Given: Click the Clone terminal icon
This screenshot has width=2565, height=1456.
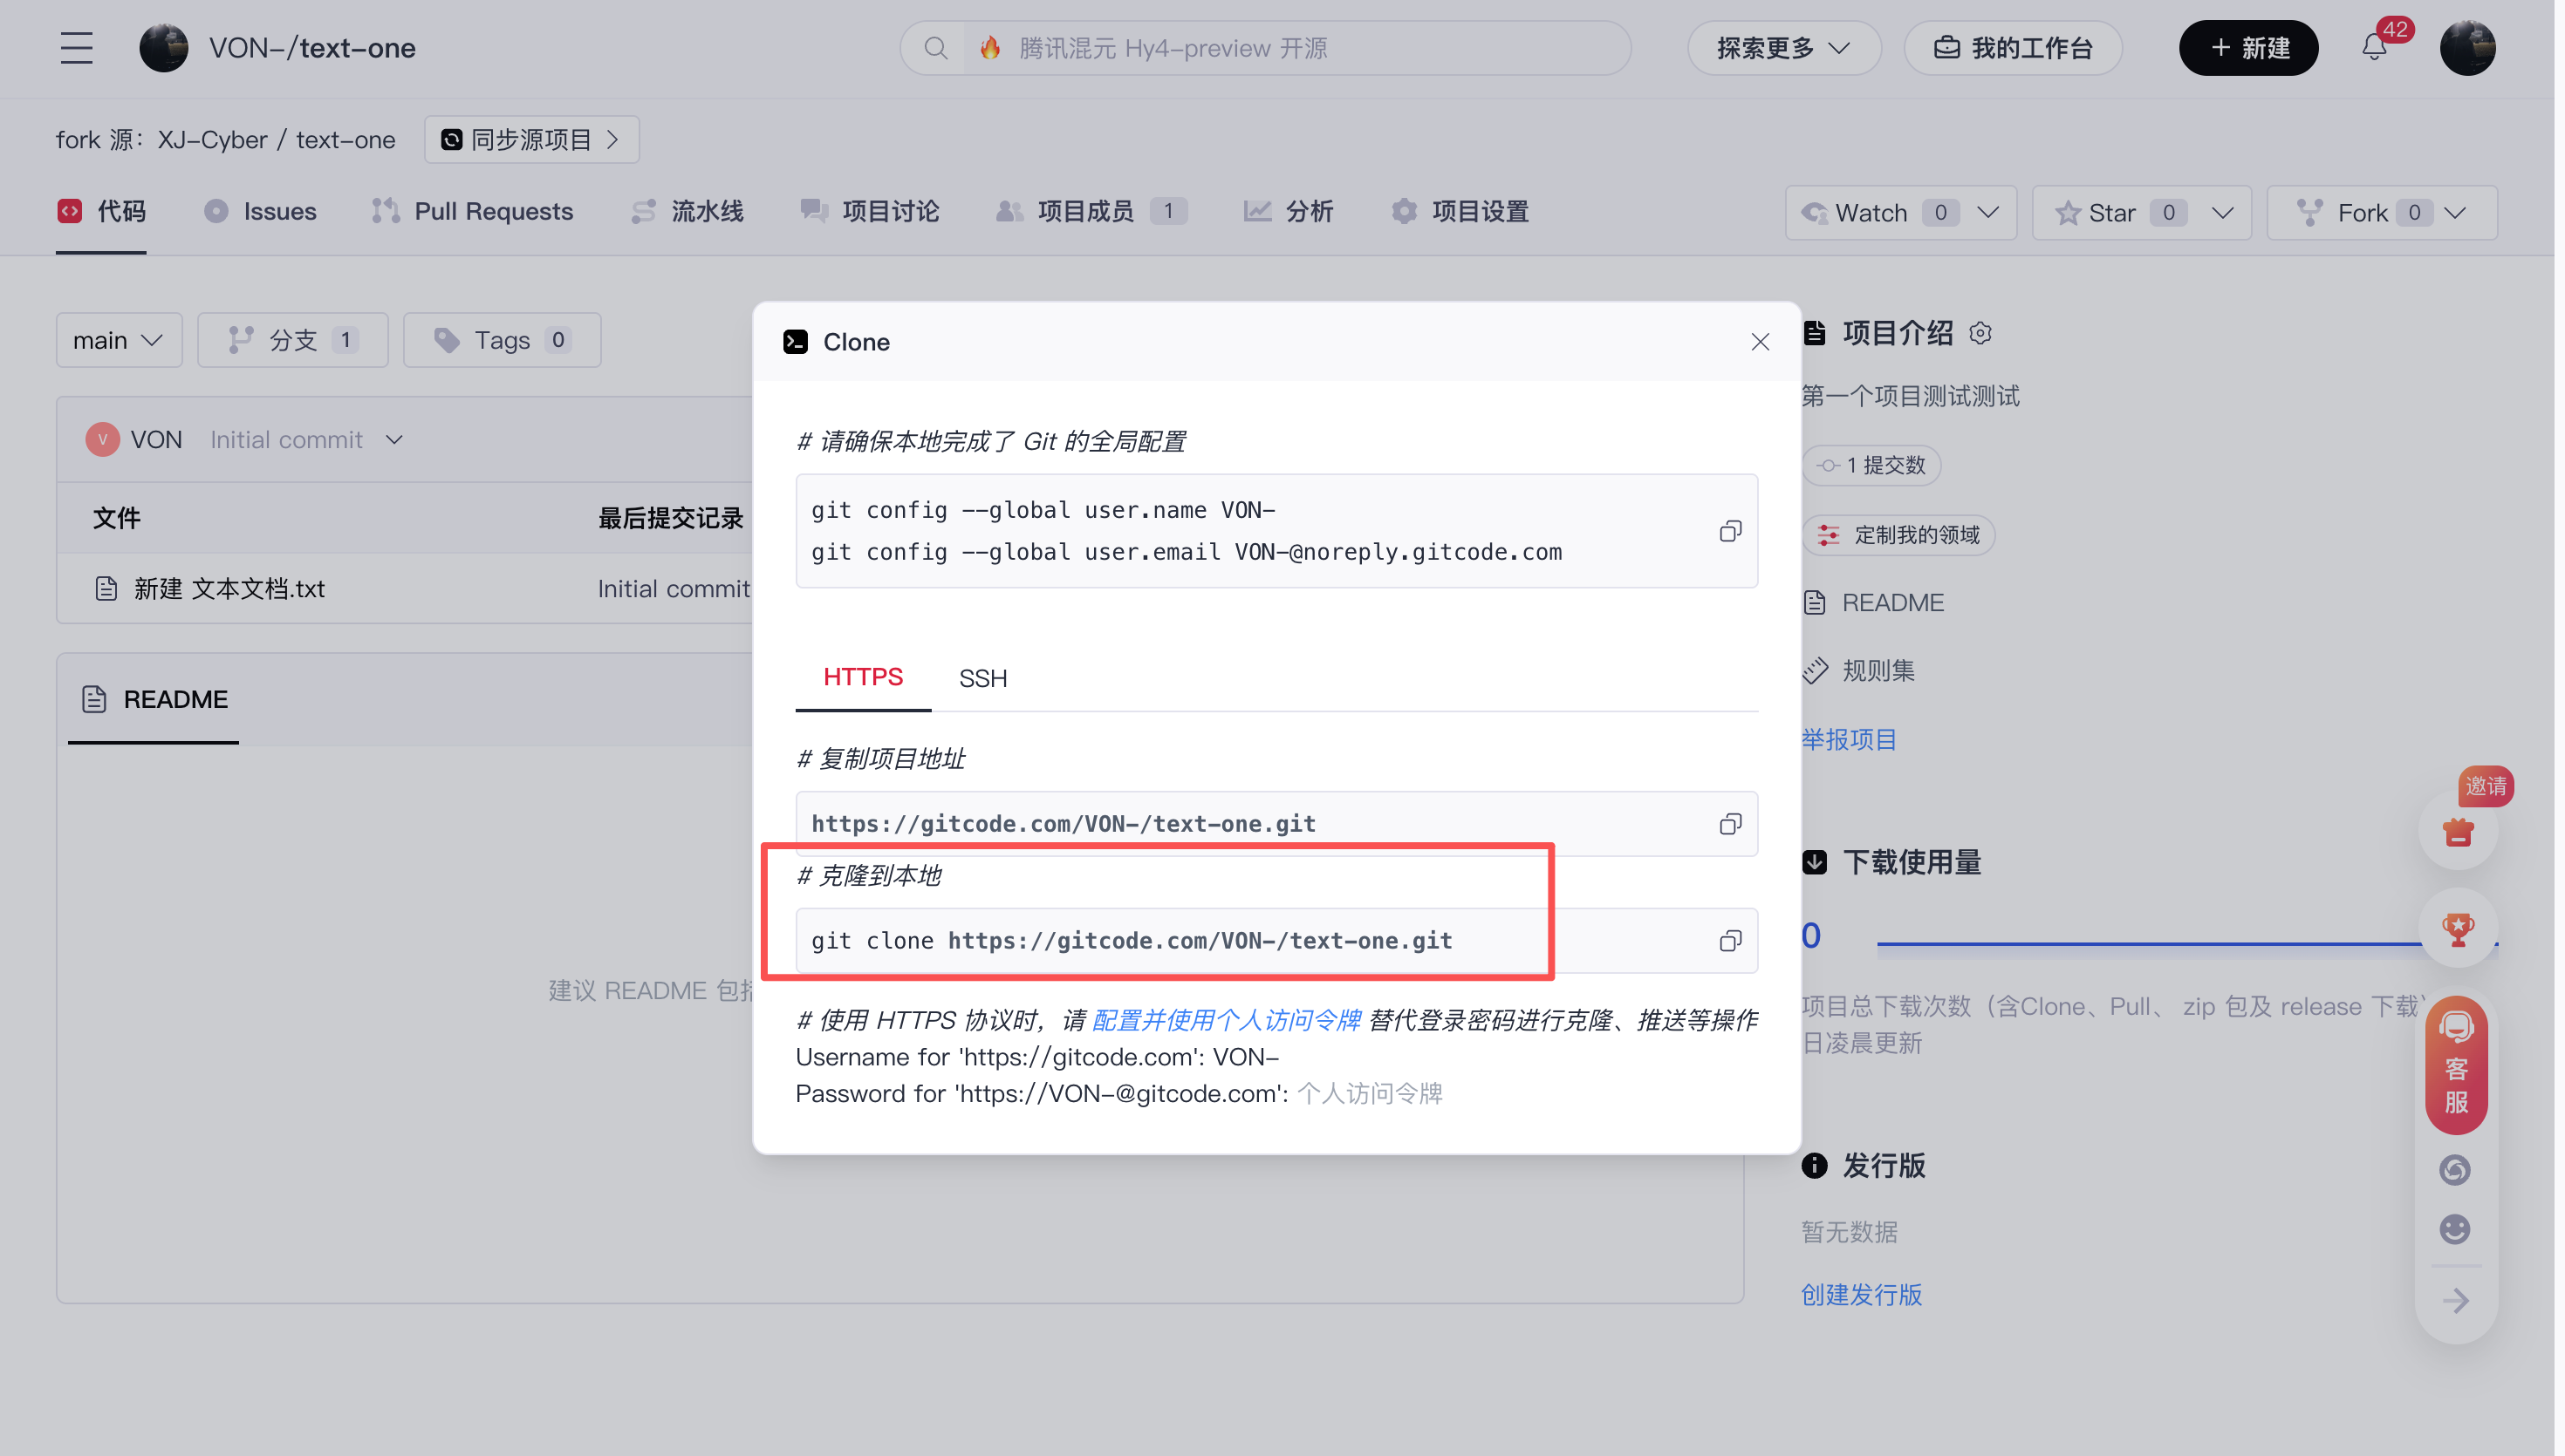Looking at the screenshot, I should coord(796,342).
